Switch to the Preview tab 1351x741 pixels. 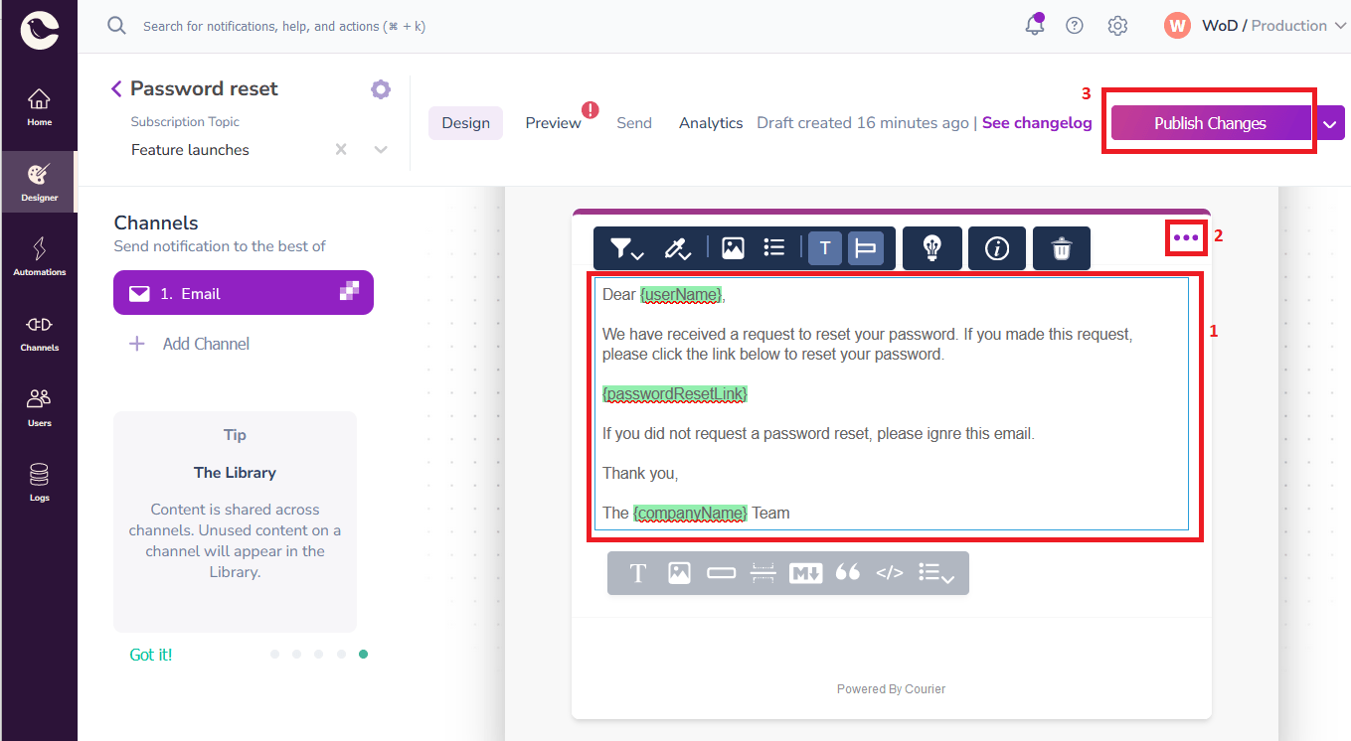click(x=553, y=122)
